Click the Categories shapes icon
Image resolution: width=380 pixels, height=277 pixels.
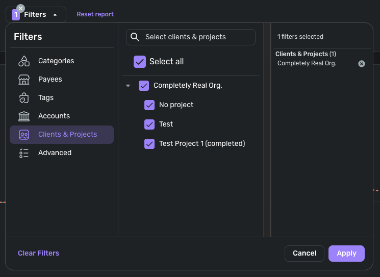point(24,61)
